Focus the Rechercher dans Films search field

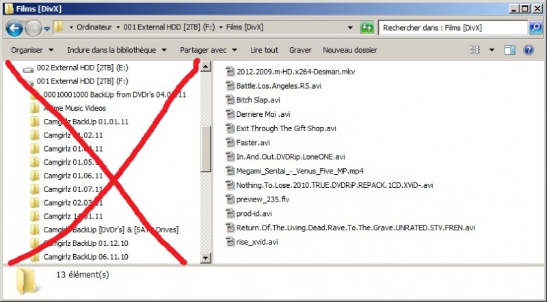453,27
